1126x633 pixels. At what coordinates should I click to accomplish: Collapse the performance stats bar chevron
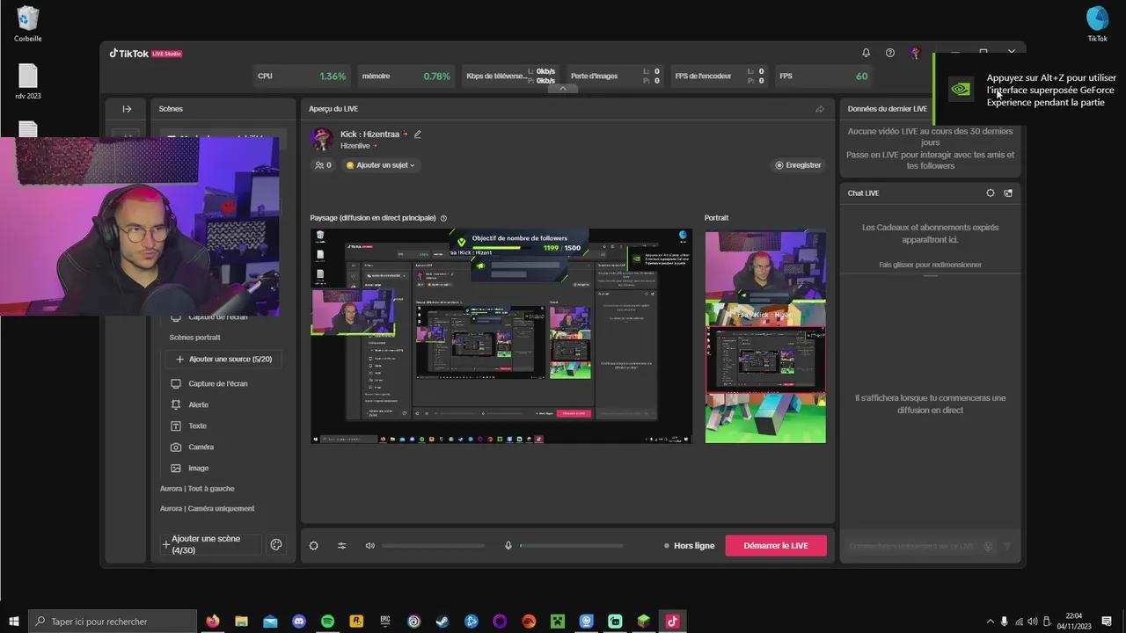coord(563,88)
